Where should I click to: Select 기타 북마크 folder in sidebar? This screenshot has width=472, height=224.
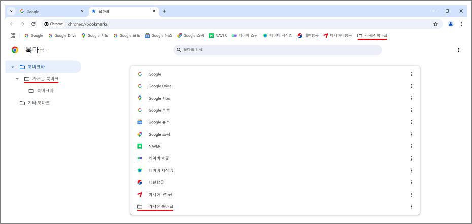pyautogui.click(x=35, y=103)
